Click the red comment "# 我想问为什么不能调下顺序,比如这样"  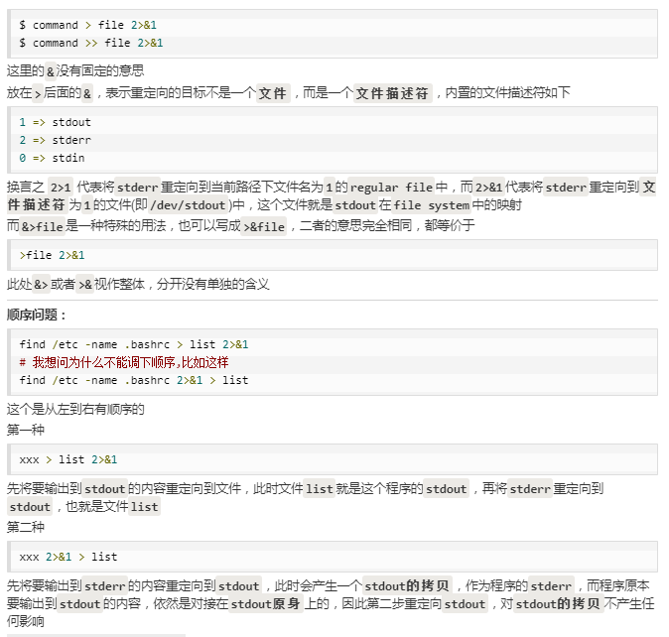click(x=124, y=362)
